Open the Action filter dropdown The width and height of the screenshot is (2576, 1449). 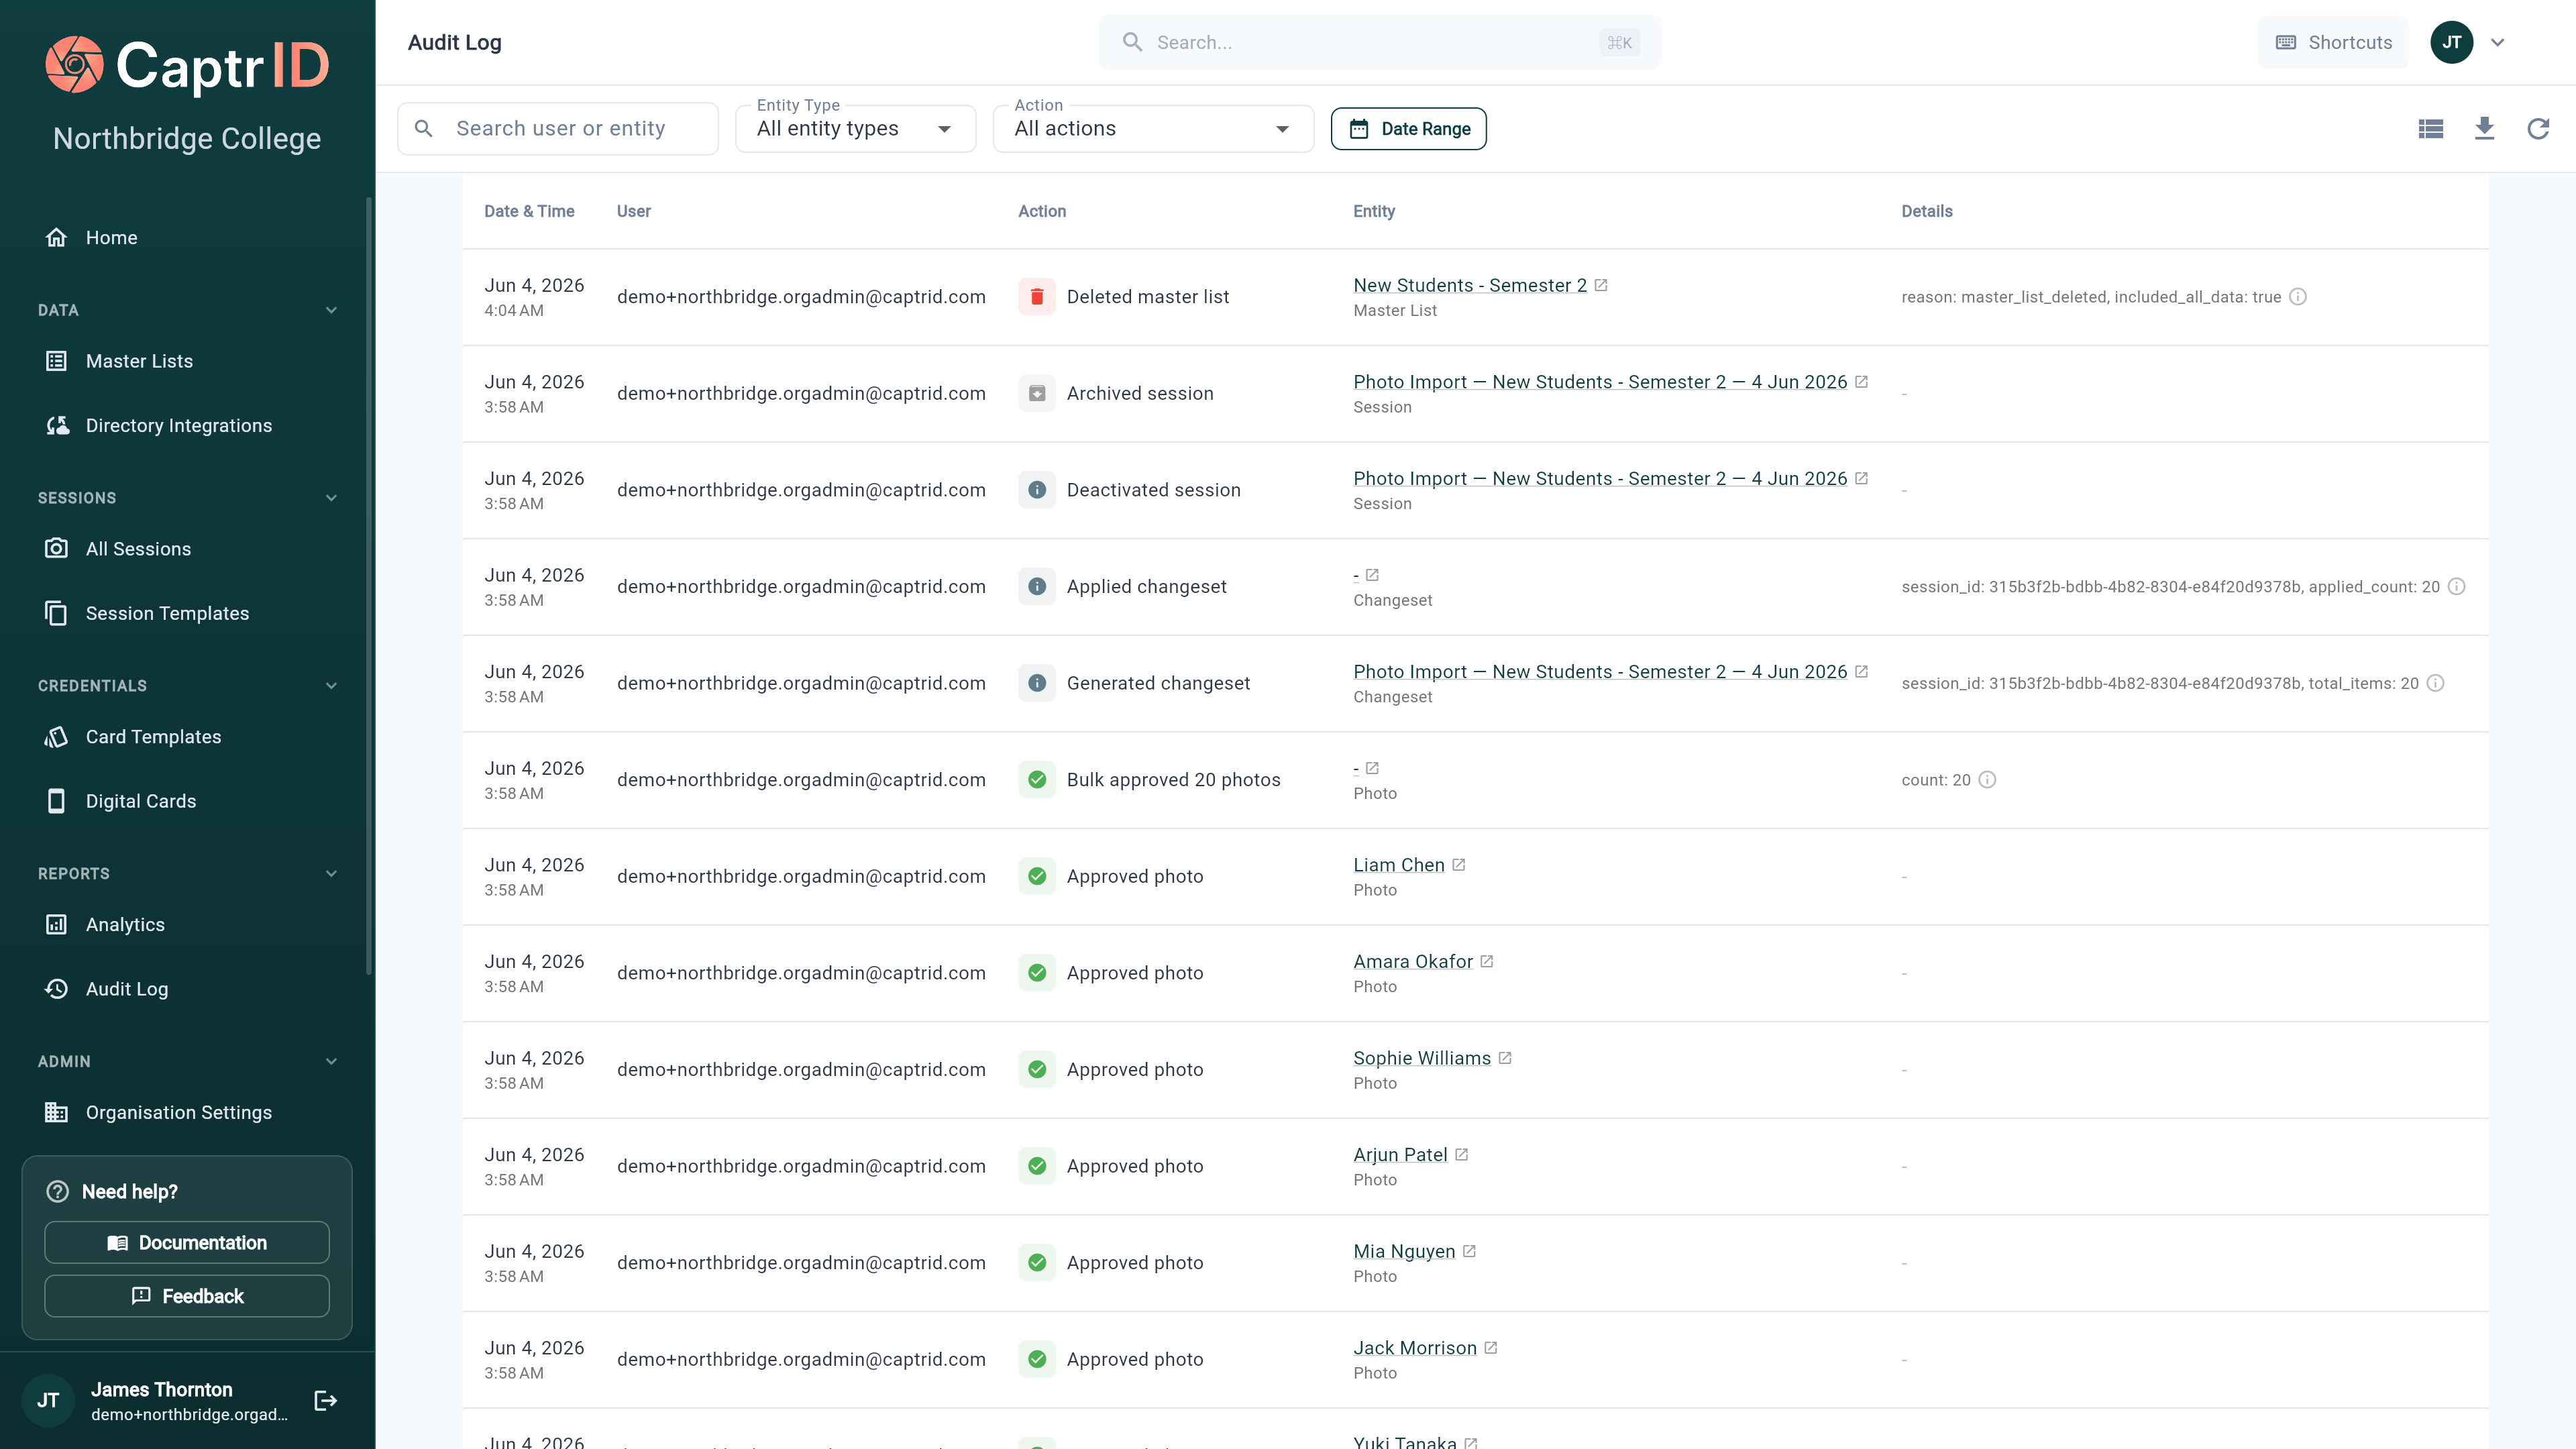(1153, 128)
